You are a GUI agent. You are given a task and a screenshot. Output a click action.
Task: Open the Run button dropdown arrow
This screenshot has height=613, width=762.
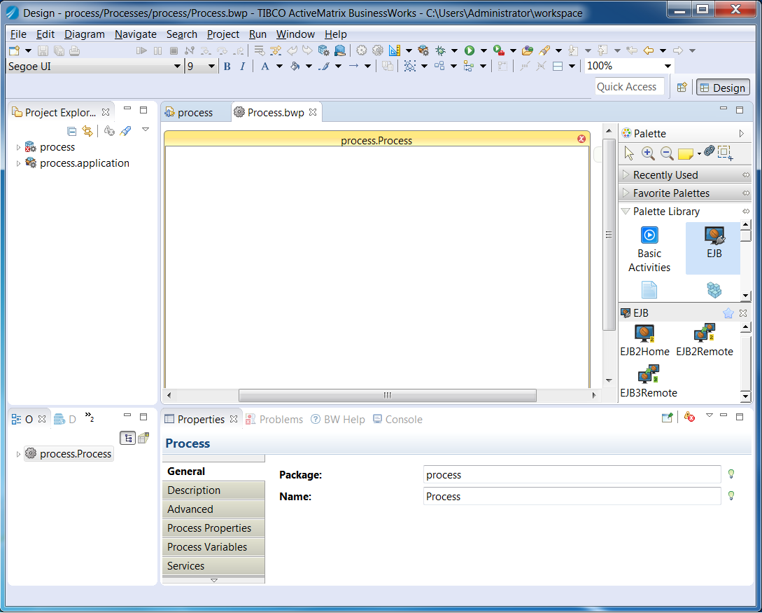click(x=484, y=50)
